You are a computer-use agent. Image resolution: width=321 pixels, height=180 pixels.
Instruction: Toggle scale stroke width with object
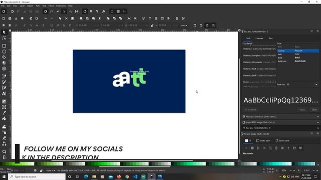click(x=195, y=25)
